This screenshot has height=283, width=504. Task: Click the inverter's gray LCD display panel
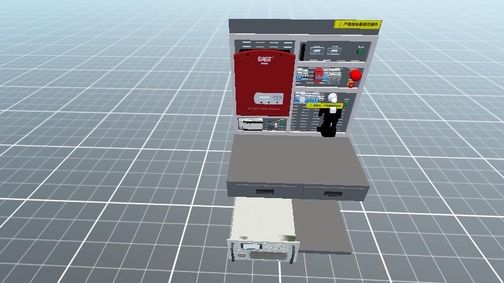click(x=269, y=99)
